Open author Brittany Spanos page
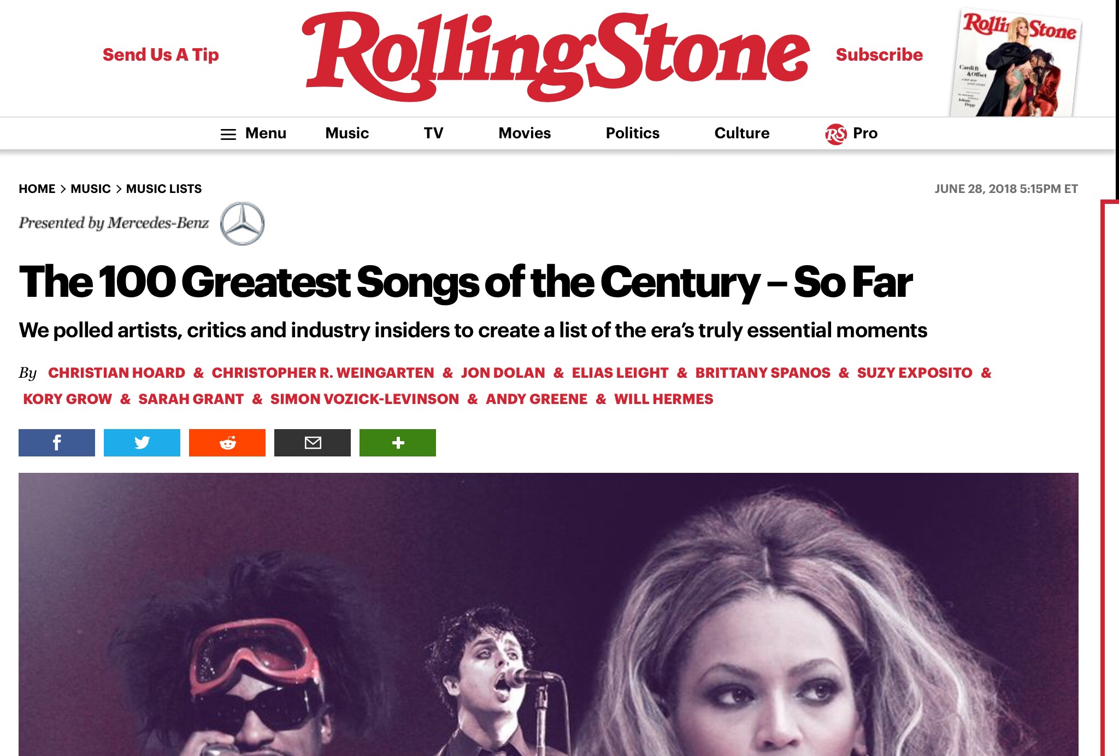Viewport: 1119px width, 756px height. point(763,373)
